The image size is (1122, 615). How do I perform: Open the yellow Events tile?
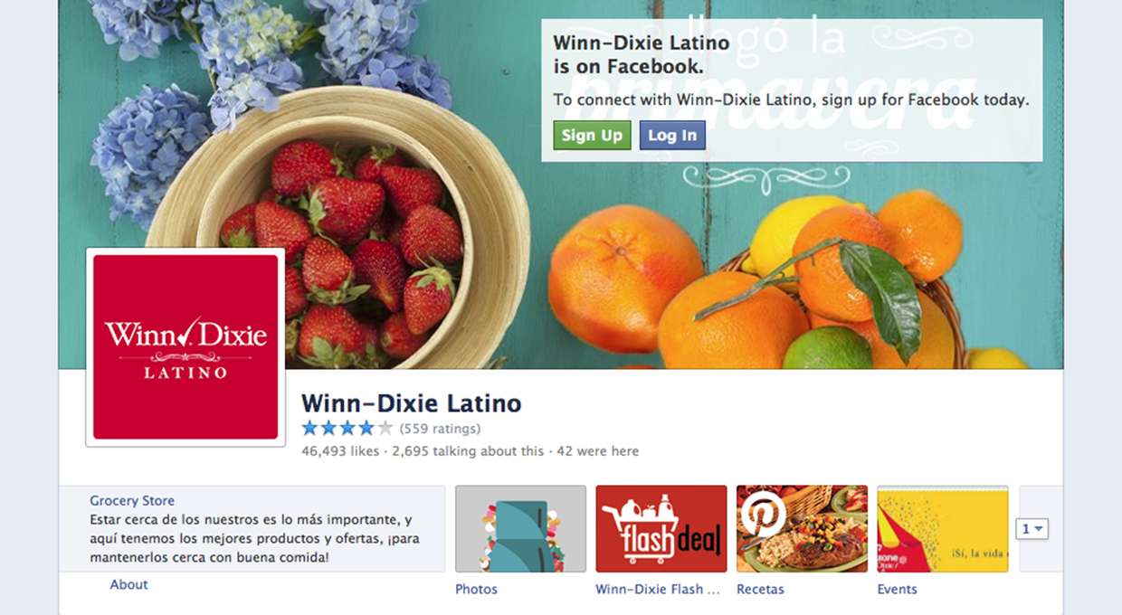click(x=942, y=529)
